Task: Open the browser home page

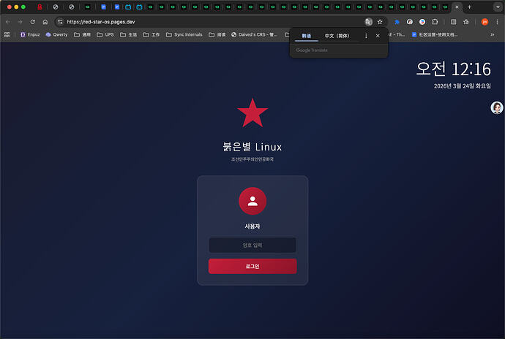Action: pyautogui.click(x=45, y=22)
